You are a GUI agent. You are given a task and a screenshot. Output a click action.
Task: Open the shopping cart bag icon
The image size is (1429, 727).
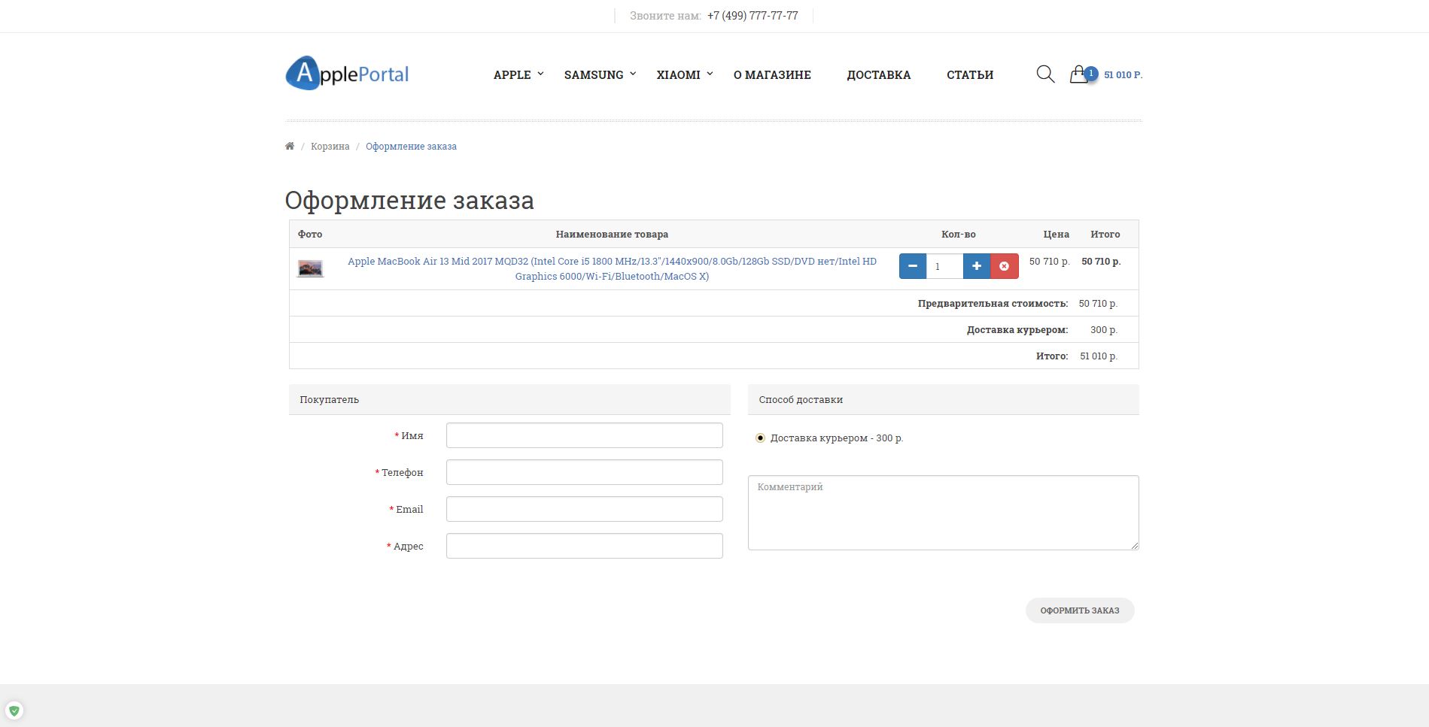tap(1078, 74)
